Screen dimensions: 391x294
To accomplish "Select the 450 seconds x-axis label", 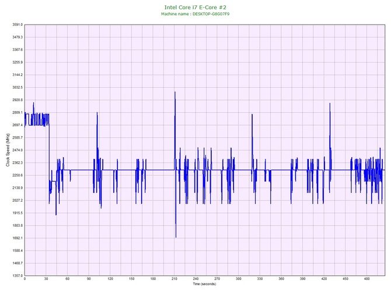I will point(345,279).
